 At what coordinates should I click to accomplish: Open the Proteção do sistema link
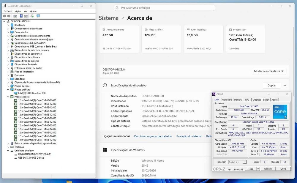pos(189,136)
